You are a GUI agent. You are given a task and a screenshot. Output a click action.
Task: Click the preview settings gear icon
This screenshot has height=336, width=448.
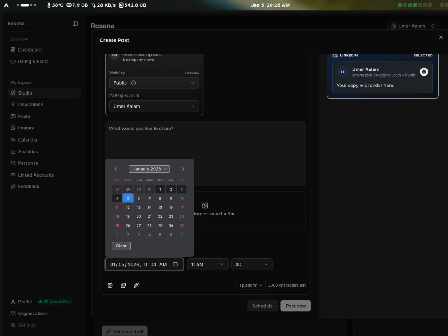coord(424,72)
